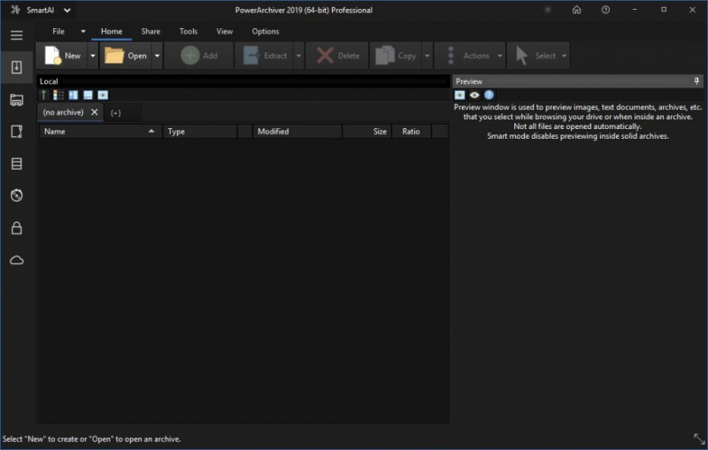Toggle preview using the eye icon
Screen dimensions: 708x450
click(474, 95)
